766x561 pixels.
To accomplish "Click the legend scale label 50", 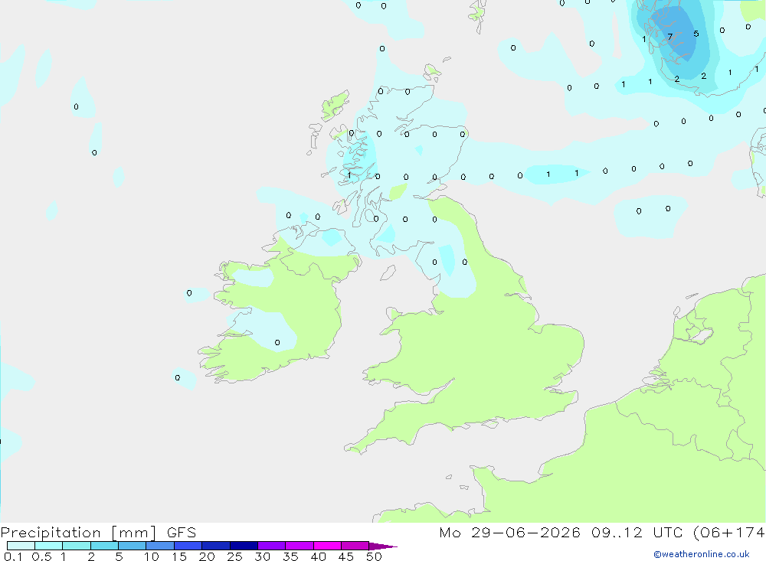I will pyautogui.click(x=374, y=556).
